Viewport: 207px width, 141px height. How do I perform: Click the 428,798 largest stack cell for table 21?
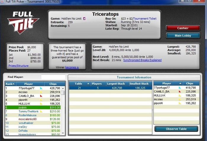[x=117, y=88]
